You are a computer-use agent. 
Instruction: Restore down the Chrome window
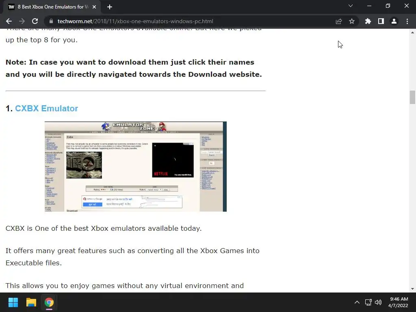[x=388, y=6]
